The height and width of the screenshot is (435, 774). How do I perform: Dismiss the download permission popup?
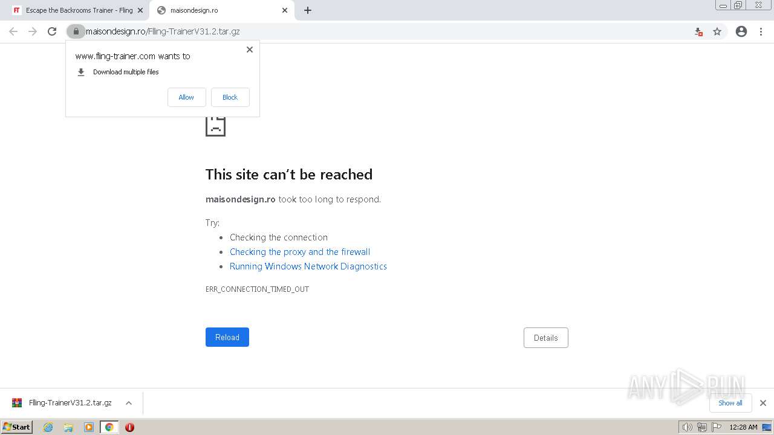pos(250,50)
